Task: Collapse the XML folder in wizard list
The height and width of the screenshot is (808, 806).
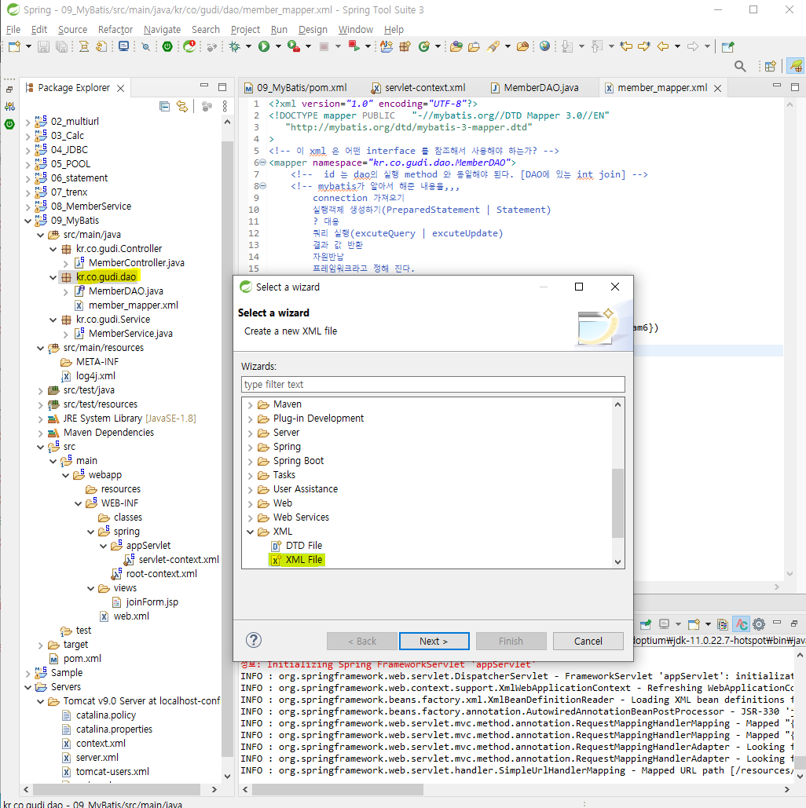Action: [x=251, y=532]
